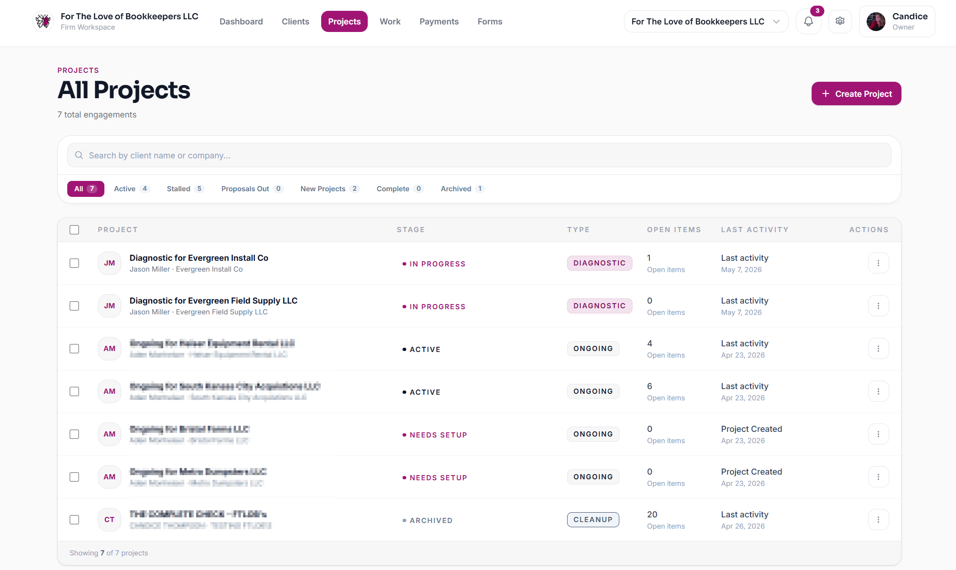The width and height of the screenshot is (956, 570).
Task: Click the OPEN ITEMS column header
Action: [x=674, y=230]
